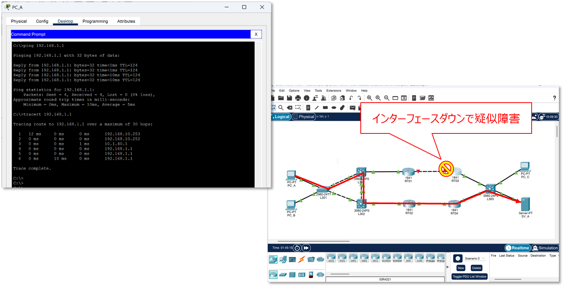The image size is (564, 287).
Task: Open the Scenario 0 dropdown
Action: [x=475, y=259]
